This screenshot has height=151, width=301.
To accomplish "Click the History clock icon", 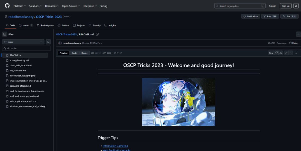I will click(290, 43).
